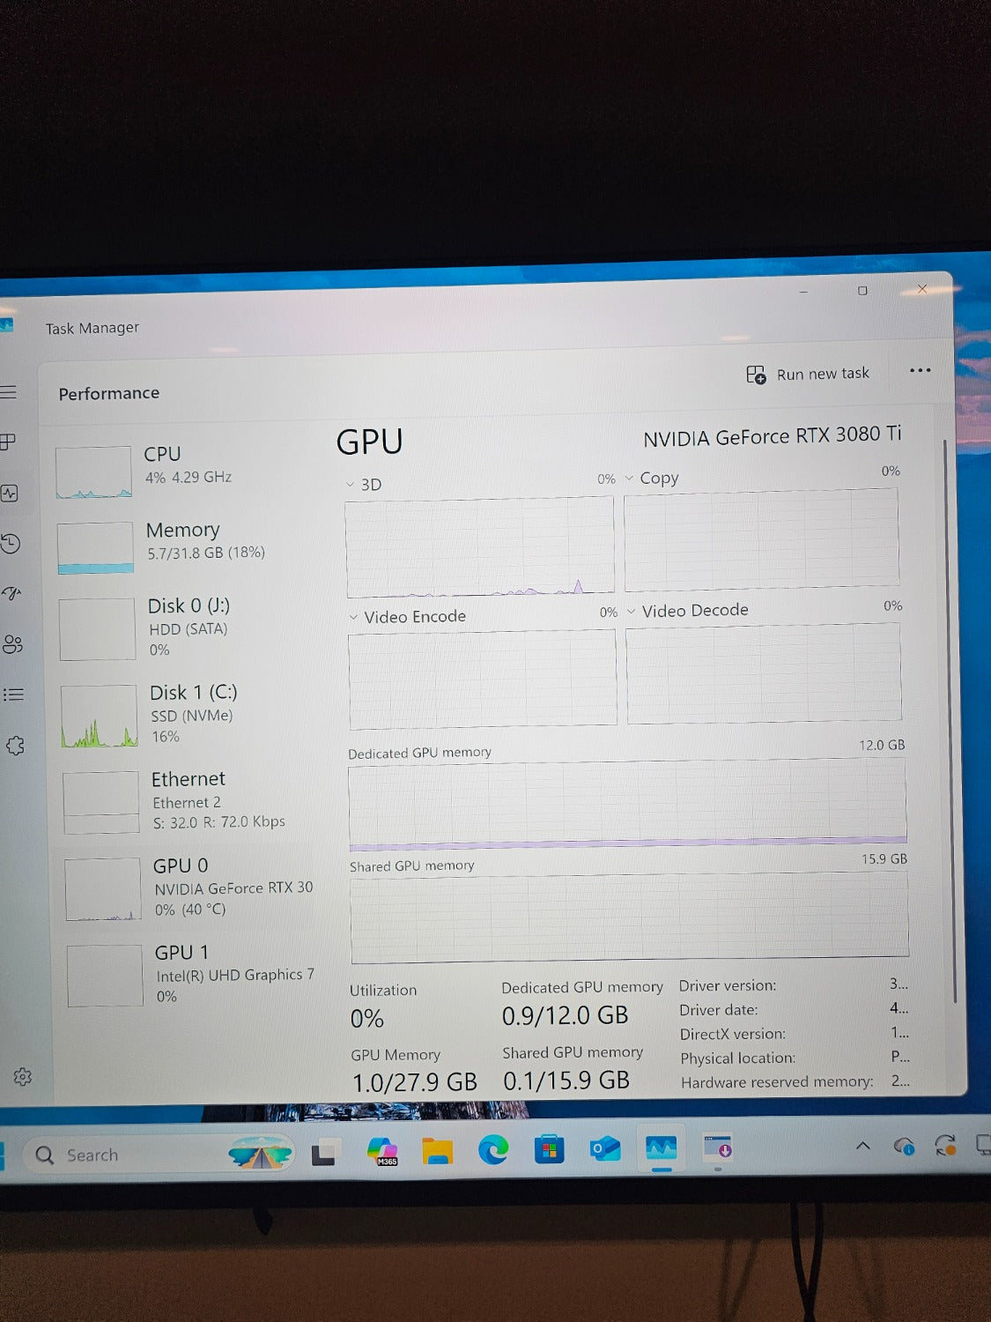Screen dimensions: 991x1322
Task: Click the "Hardware reserved memory:" label
Action: [777, 1082]
